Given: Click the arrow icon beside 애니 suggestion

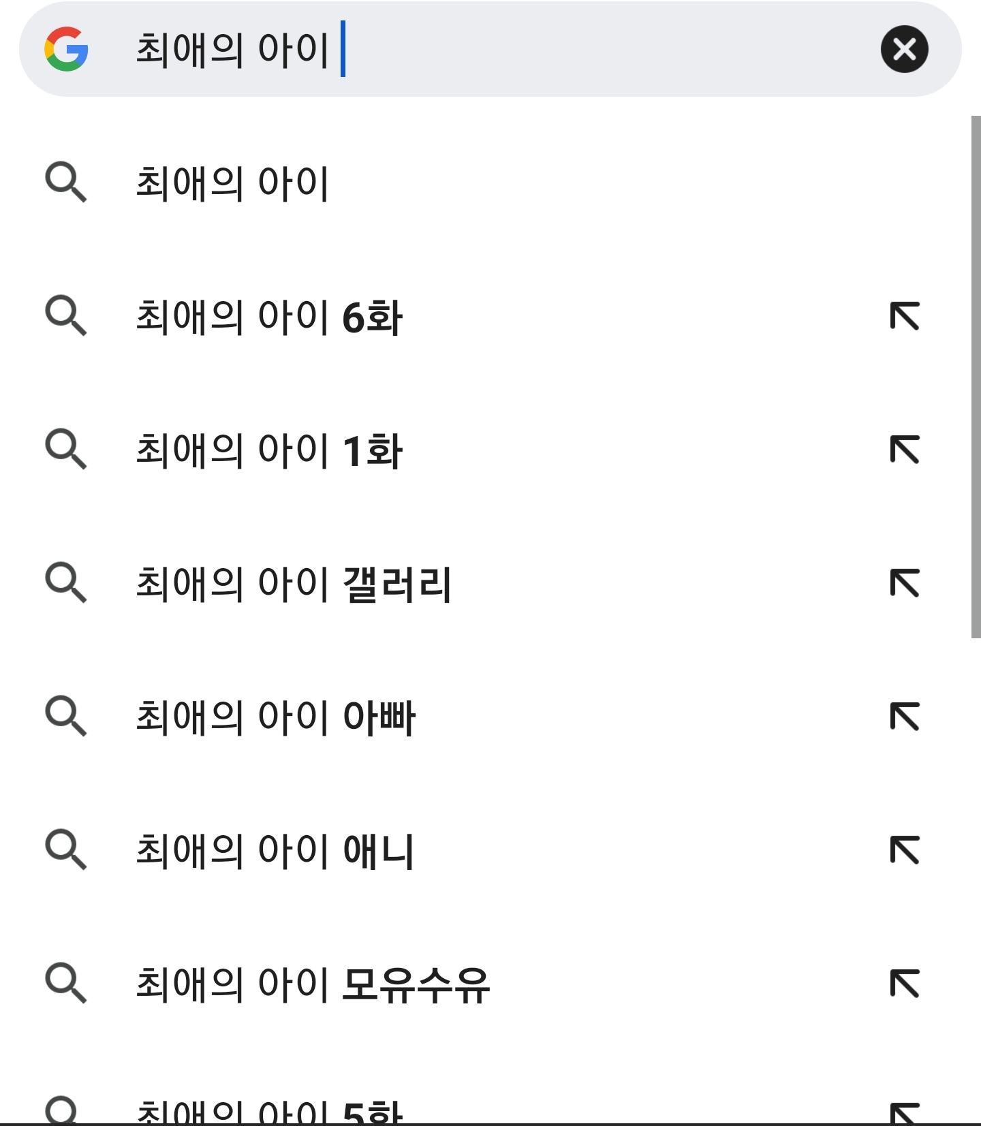Looking at the screenshot, I should (905, 850).
